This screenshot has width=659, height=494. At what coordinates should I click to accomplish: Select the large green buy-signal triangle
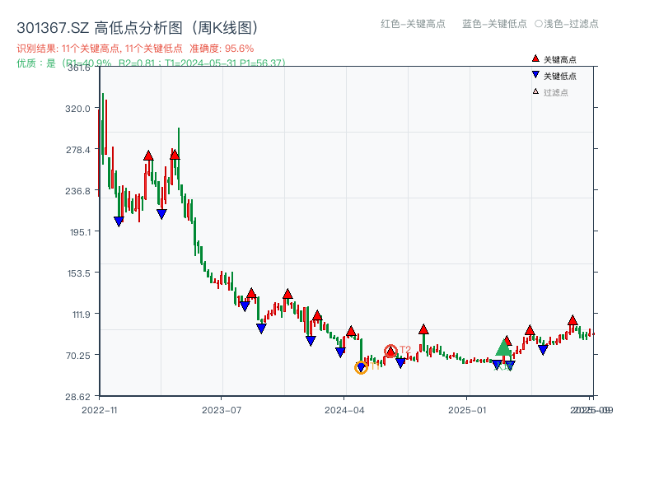pyautogui.click(x=503, y=349)
